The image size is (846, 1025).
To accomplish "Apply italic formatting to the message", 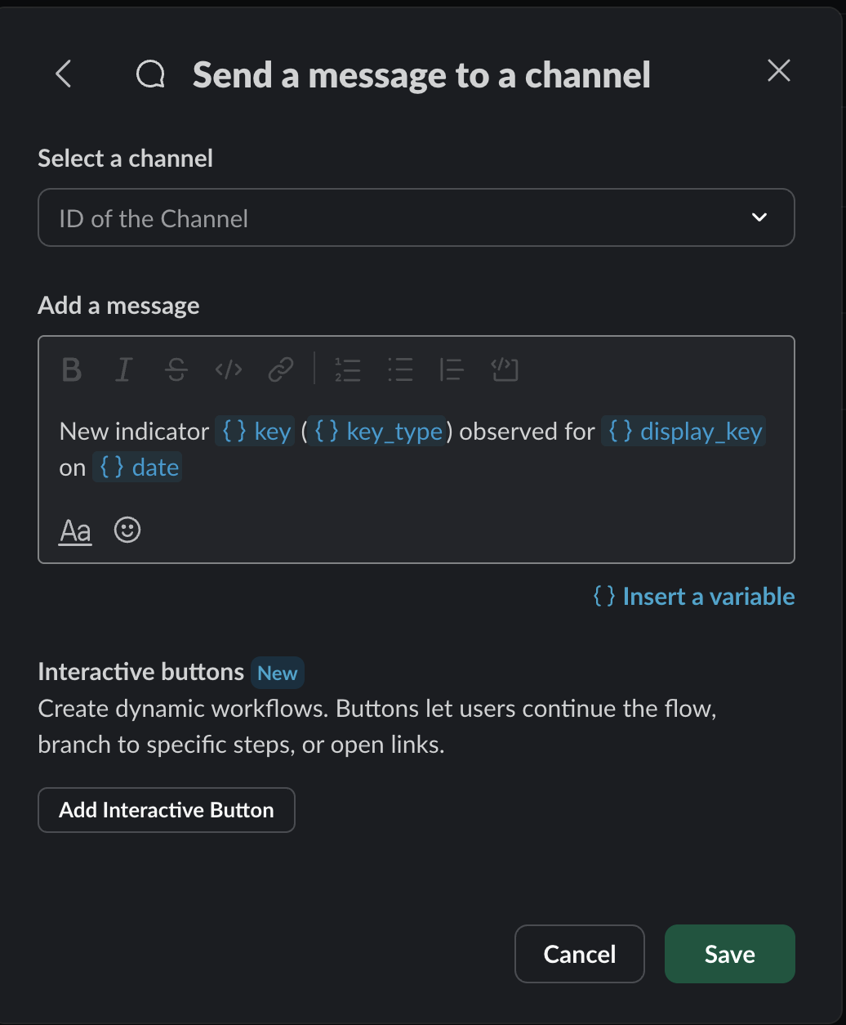I will (123, 369).
